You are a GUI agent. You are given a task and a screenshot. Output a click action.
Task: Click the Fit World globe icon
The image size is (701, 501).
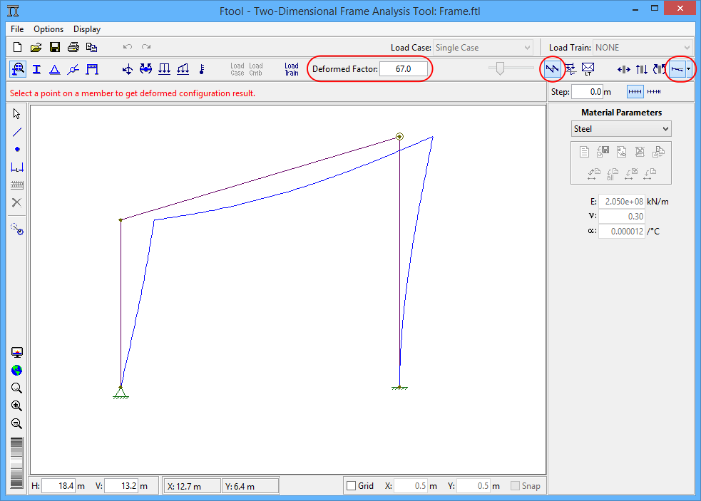[x=17, y=371]
